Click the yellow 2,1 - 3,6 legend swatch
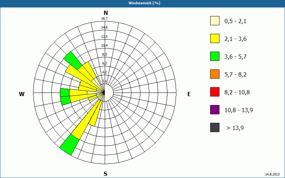The width and height of the screenshot is (285, 178). [215, 38]
